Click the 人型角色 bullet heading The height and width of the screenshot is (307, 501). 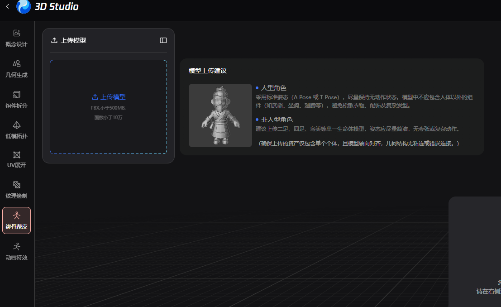point(273,88)
